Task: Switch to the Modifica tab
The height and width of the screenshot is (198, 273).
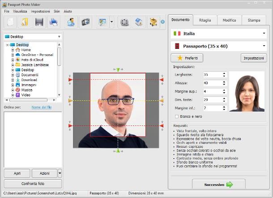Action: 229,20
